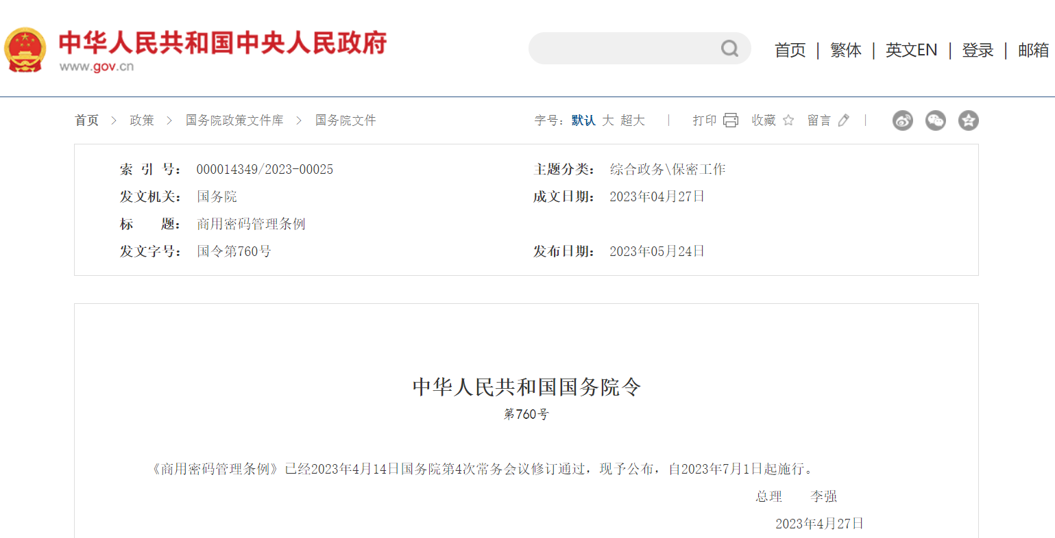Click the 标题: label above 发文字号
The image size is (1055, 538).
[150, 225]
